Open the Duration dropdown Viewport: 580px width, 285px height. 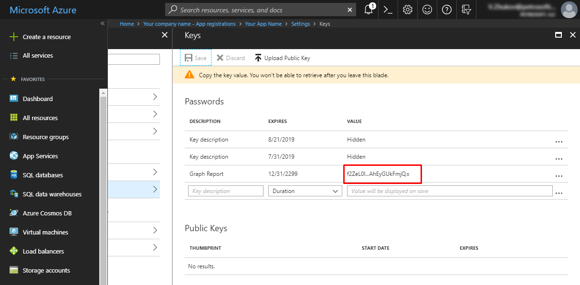point(305,191)
